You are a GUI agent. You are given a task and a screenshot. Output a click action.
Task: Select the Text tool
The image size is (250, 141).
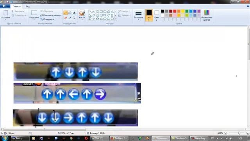(74, 13)
